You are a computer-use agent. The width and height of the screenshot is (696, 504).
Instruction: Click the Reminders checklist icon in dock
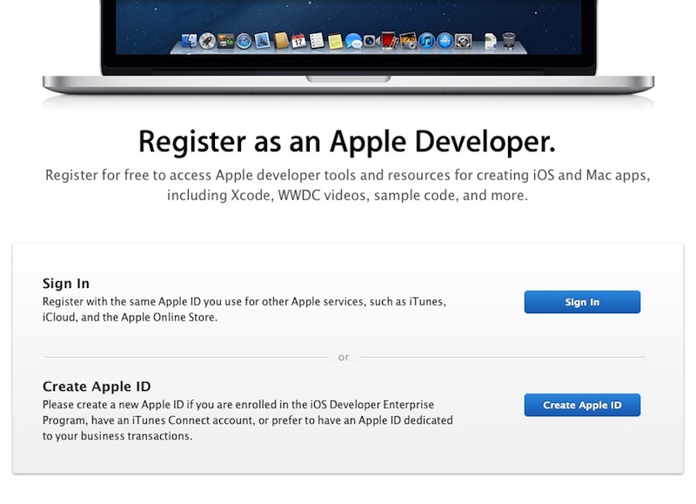(x=317, y=40)
